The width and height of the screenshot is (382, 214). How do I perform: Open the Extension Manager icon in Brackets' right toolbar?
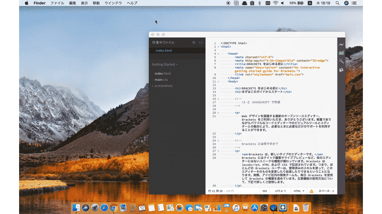tap(341, 53)
